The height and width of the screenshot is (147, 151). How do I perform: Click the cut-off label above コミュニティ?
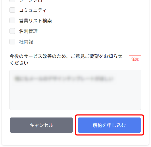point(31,1)
